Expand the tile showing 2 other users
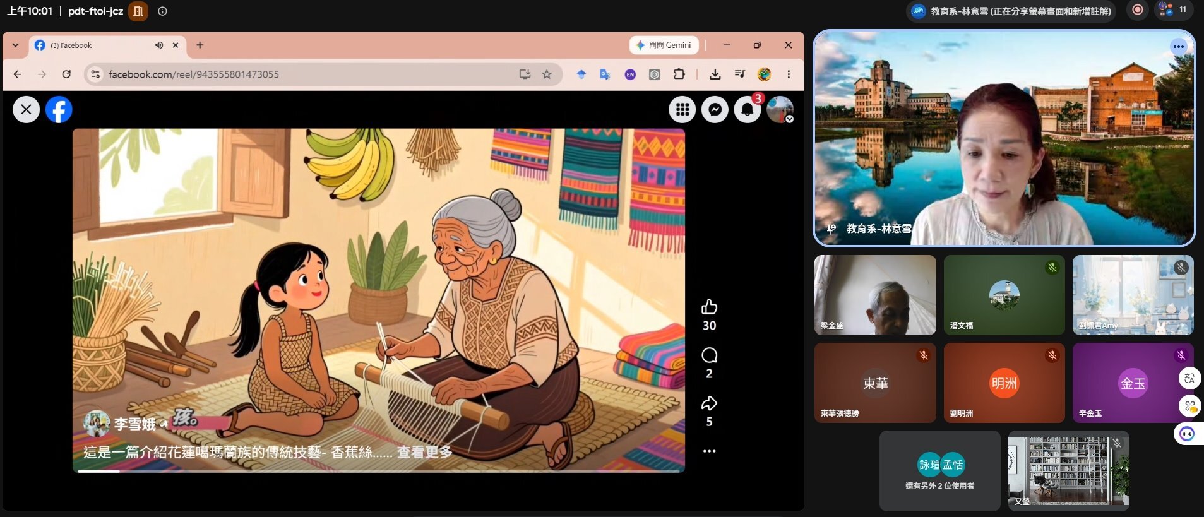The image size is (1204, 517). [940, 471]
